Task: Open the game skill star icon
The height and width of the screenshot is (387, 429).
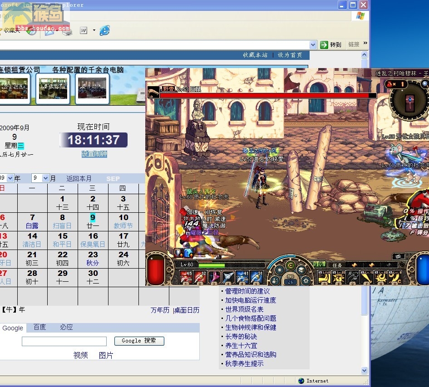Action: pos(280,270)
